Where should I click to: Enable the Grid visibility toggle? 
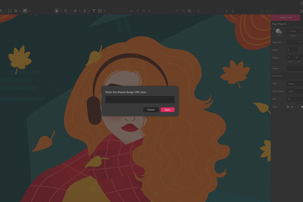(x=302, y=107)
